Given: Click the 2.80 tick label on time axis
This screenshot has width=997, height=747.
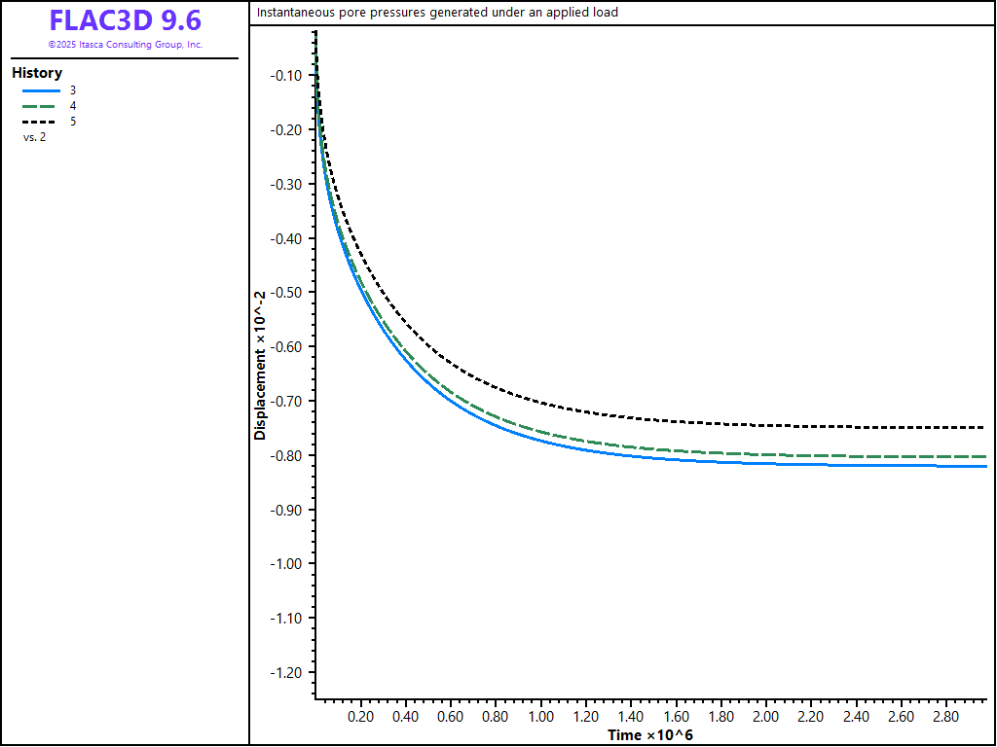Looking at the screenshot, I should click(945, 717).
